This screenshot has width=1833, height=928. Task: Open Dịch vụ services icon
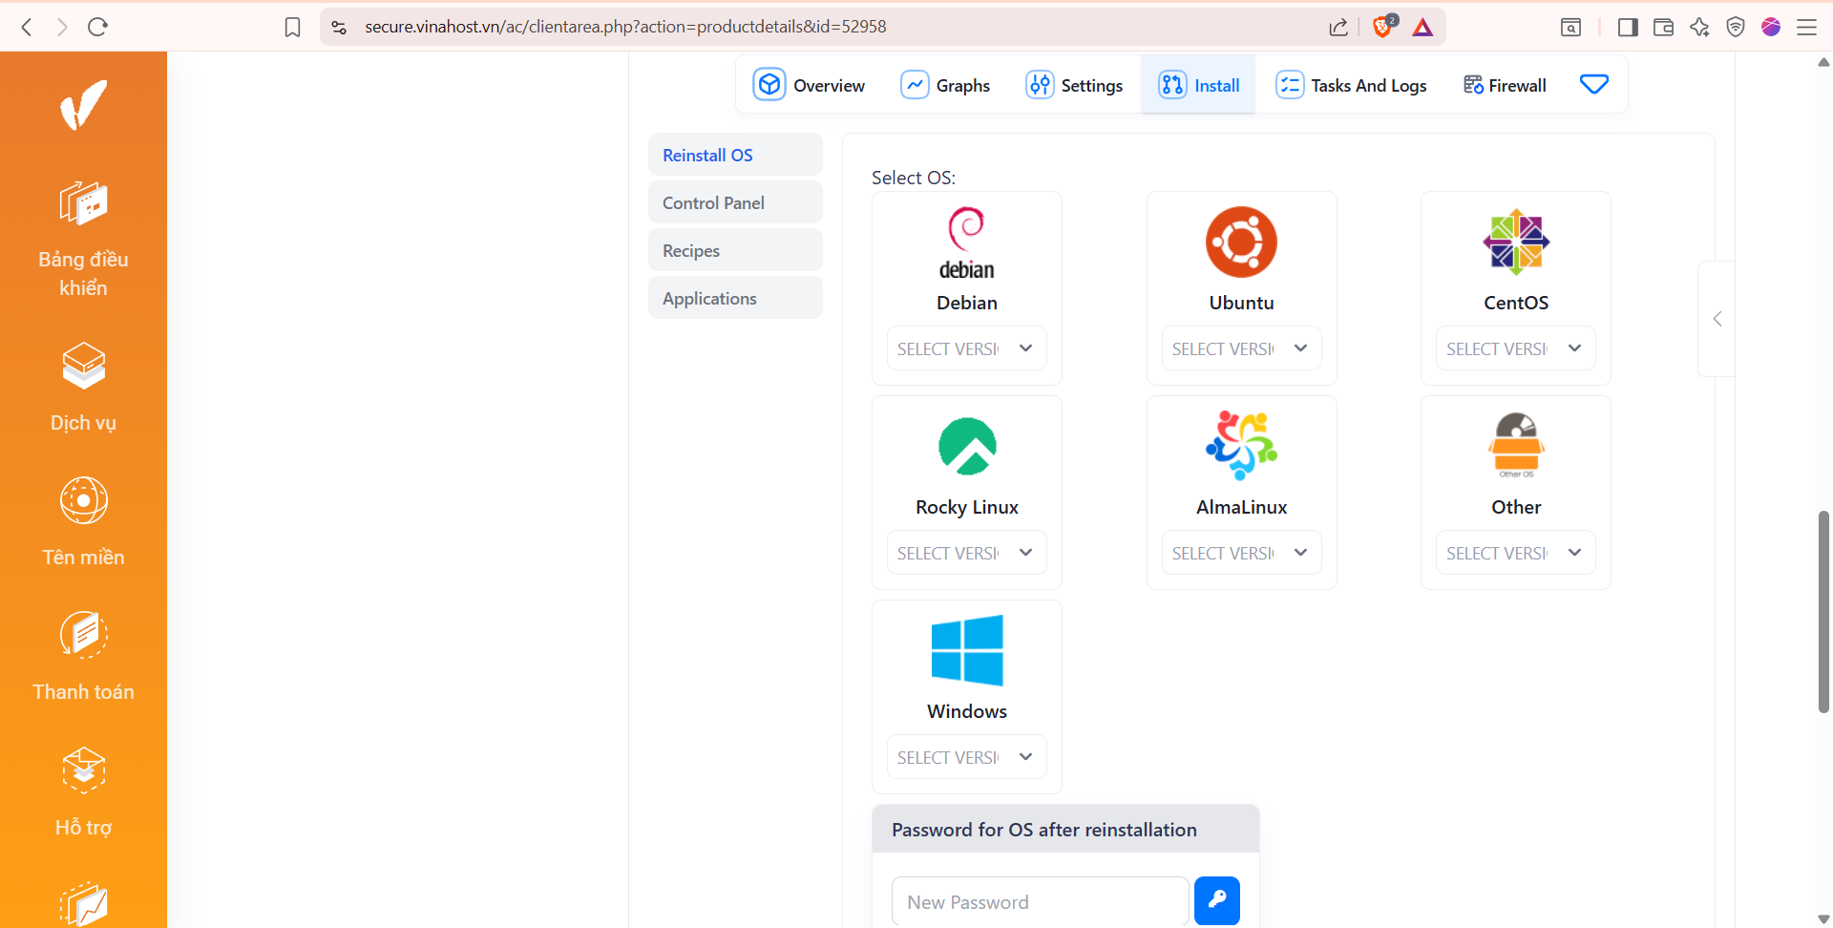coord(83,366)
